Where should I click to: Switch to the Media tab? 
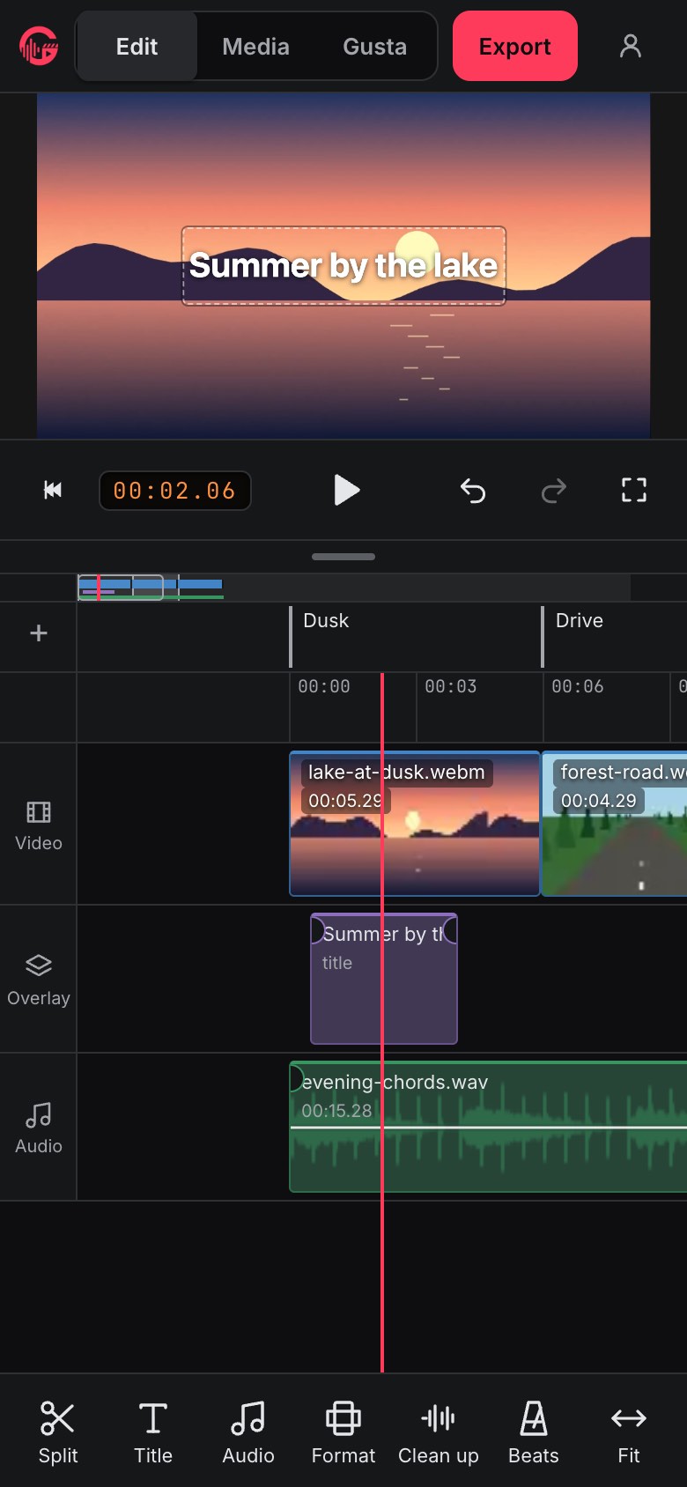pos(255,46)
